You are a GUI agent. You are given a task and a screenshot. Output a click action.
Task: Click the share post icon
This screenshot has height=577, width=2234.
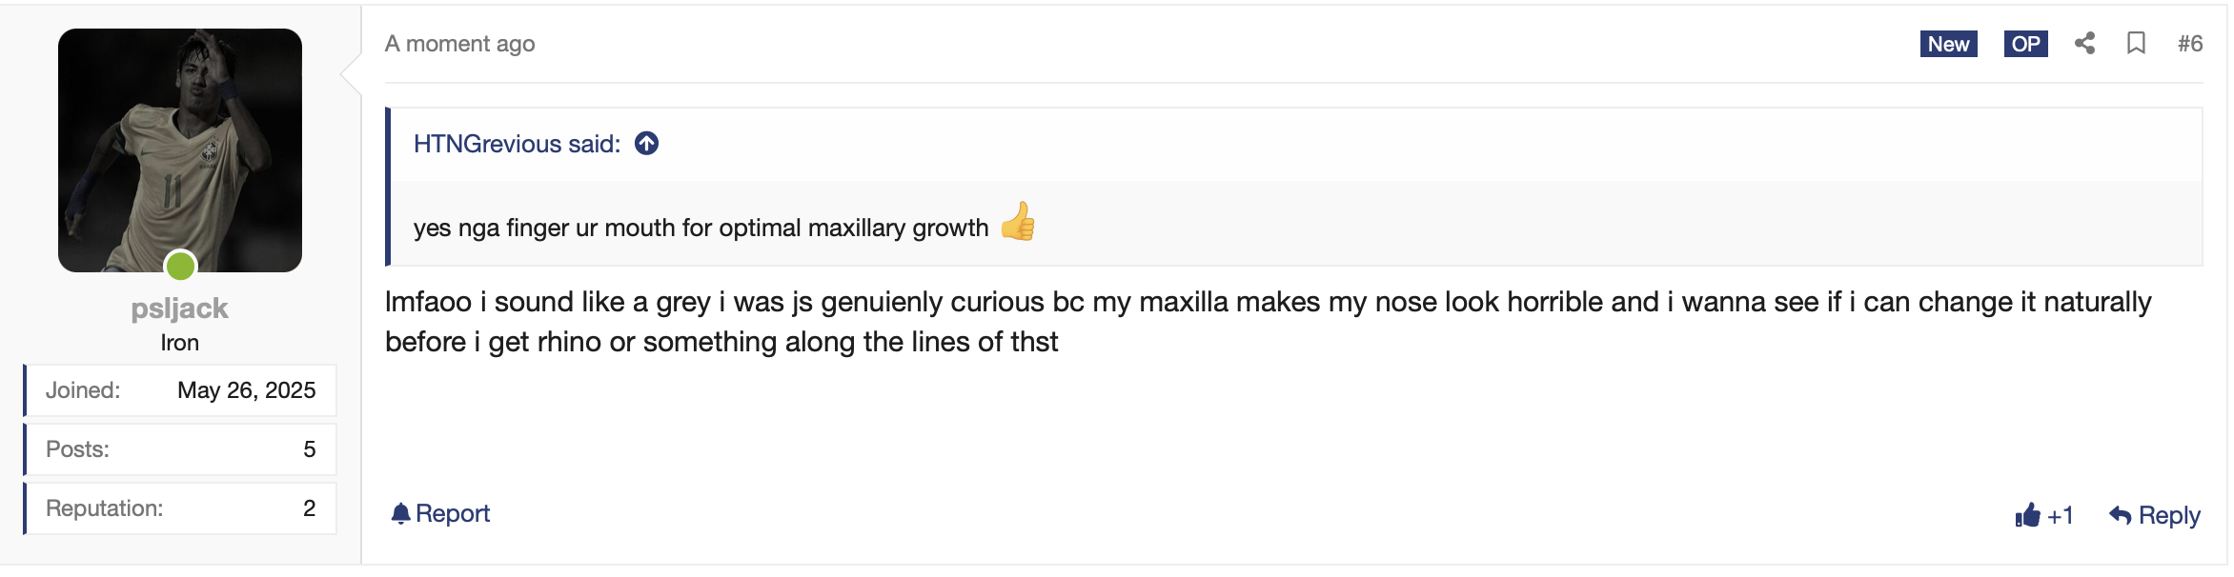tap(2084, 43)
